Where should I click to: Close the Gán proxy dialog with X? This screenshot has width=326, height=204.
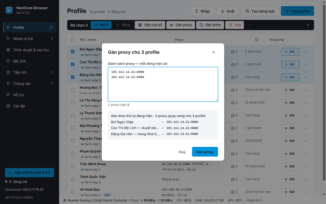pos(214,52)
